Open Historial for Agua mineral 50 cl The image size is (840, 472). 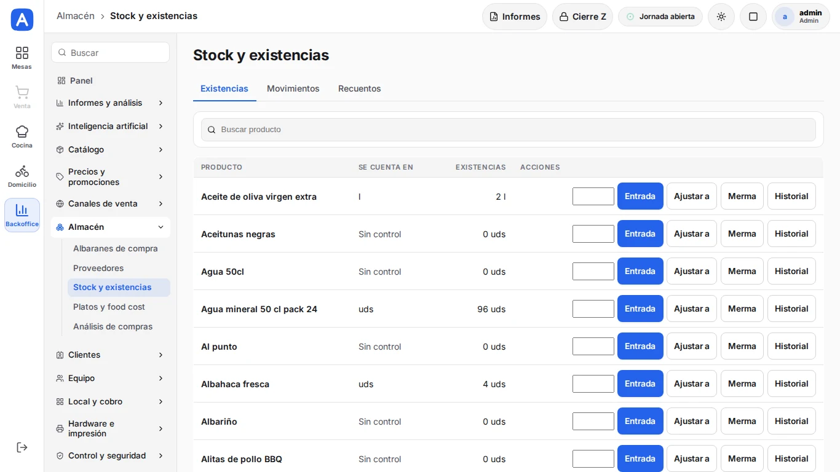coord(791,309)
